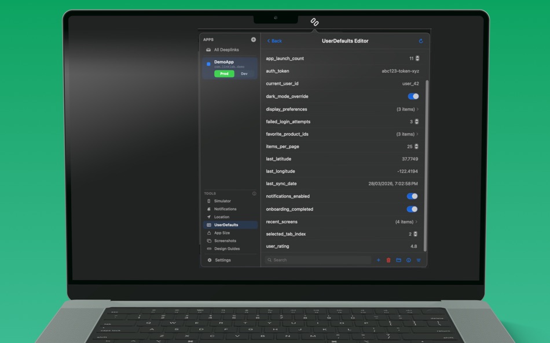Delete selected key with the trash icon

click(x=388, y=260)
